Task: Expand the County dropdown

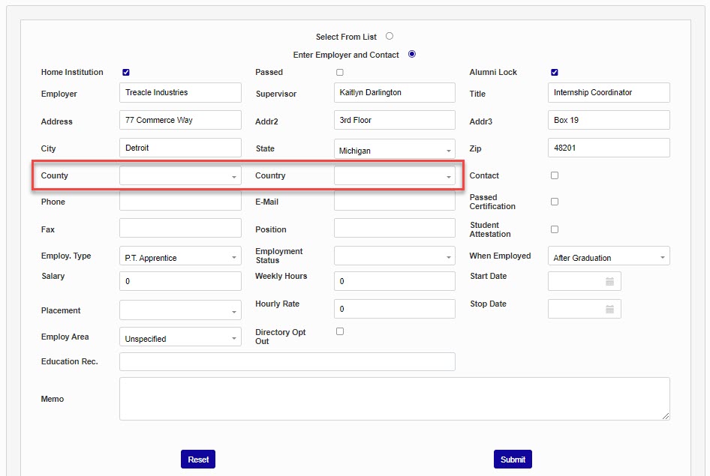Action: tap(180, 176)
